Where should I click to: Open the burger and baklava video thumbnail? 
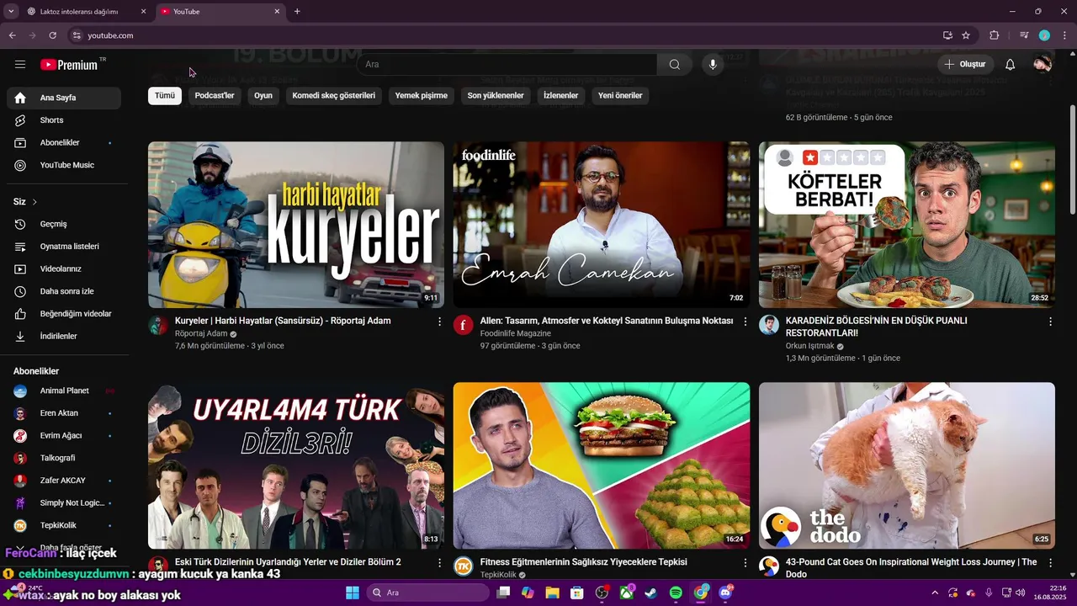[x=602, y=466]
